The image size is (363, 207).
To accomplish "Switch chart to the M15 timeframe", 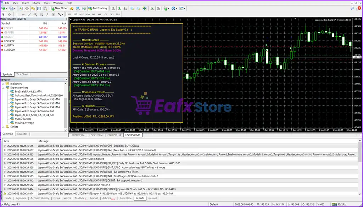I will 82,14.
